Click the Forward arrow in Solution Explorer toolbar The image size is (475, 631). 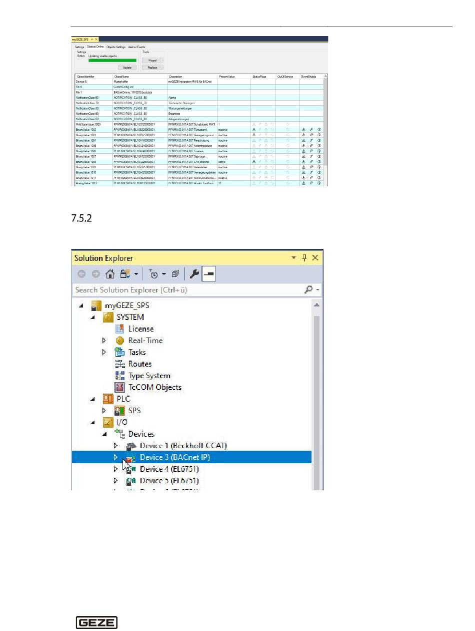pyautogui.click(x=95, y=274)
